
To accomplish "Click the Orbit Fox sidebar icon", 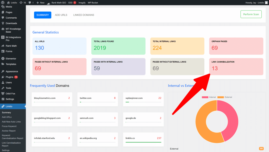I will tap(3, 93).
